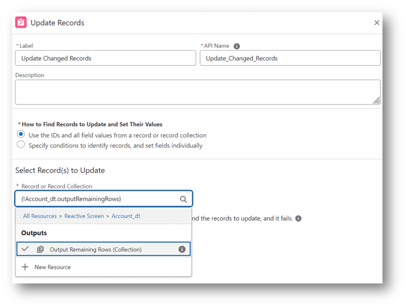Image resolution: width=407 pixels, height=308 pixels.
Task: Click the search magnifier icon in record field
Action: 183,199
